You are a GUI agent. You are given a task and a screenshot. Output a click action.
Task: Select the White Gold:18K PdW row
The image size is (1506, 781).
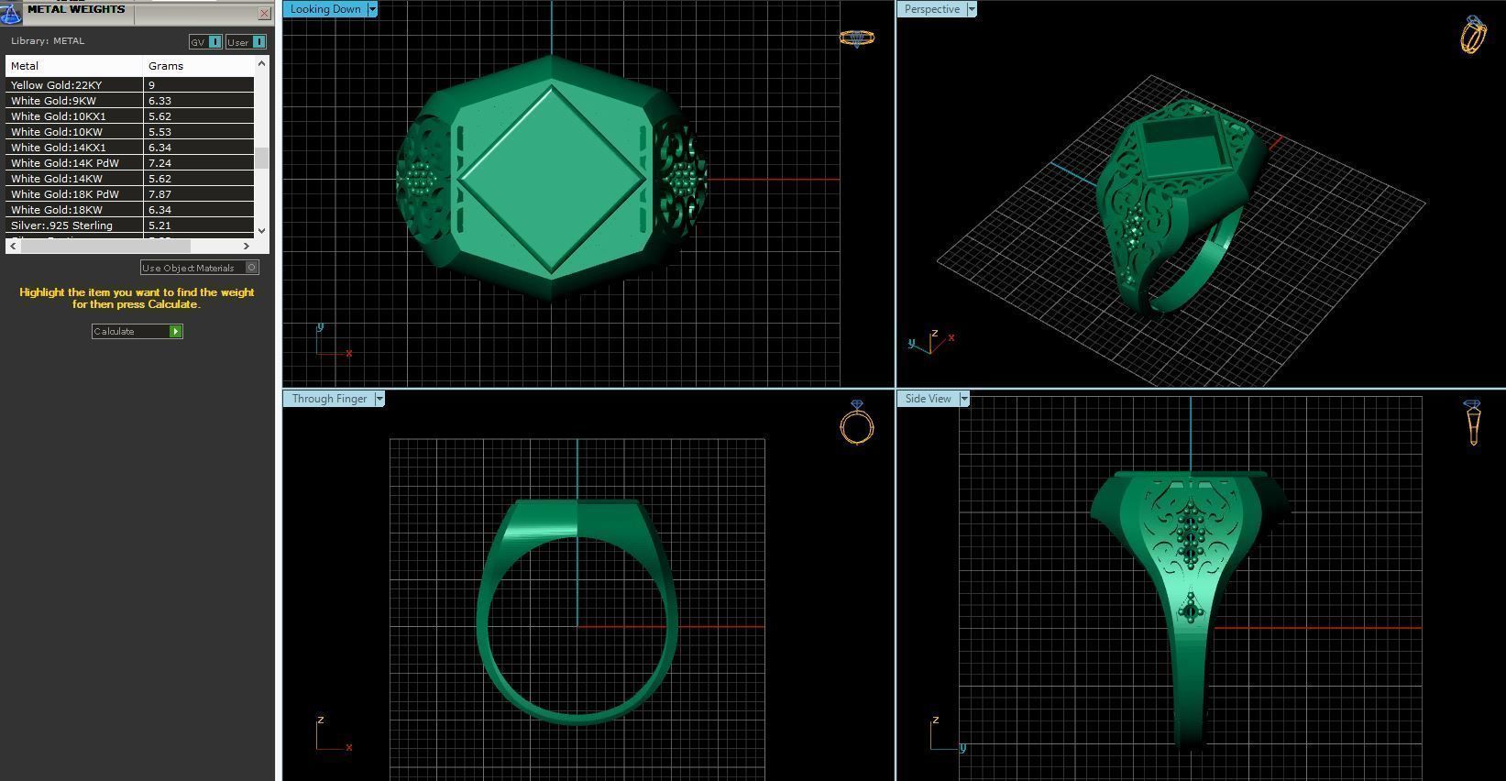[x=129, y=193]
